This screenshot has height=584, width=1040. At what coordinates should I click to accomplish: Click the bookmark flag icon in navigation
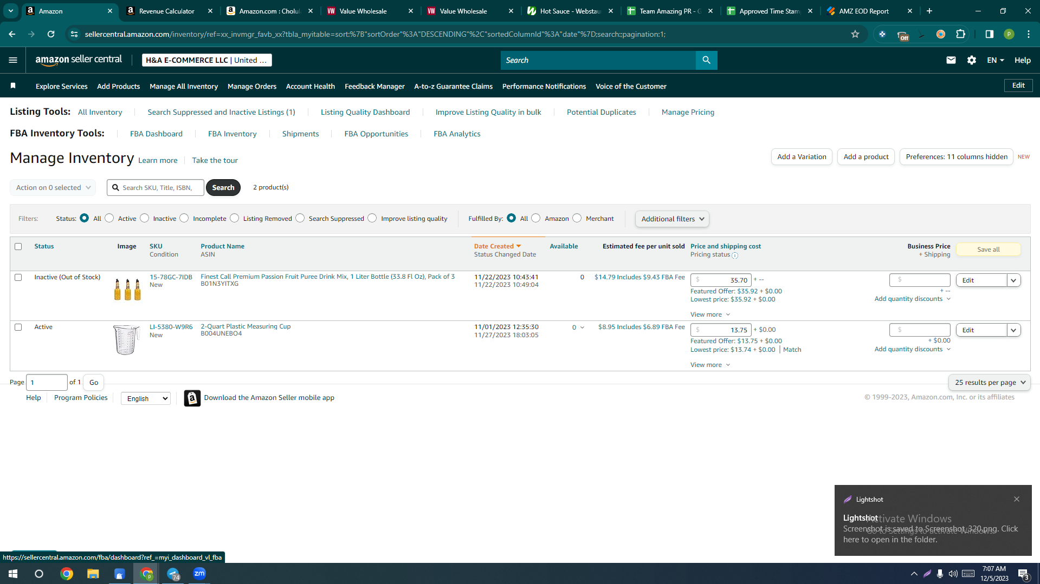[13, 86]
